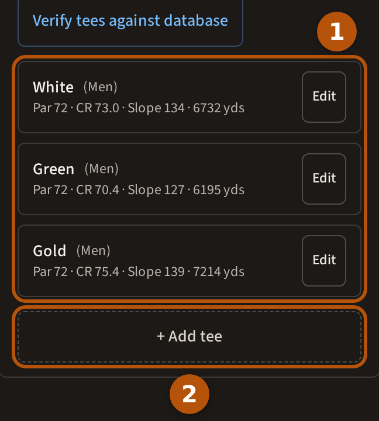Click Green tee's Slope 127 value
The width and height of the screenshot is (379, 421).
point(156,190)
